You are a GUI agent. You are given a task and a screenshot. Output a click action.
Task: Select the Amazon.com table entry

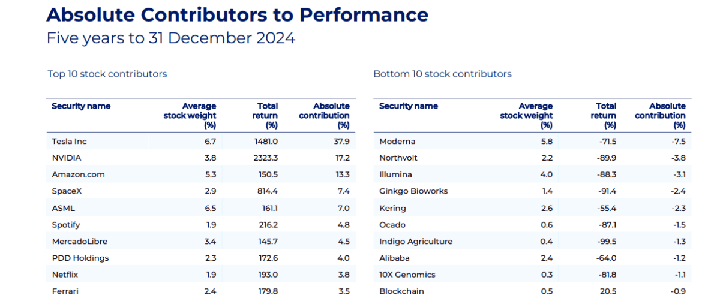click(78, 174)
